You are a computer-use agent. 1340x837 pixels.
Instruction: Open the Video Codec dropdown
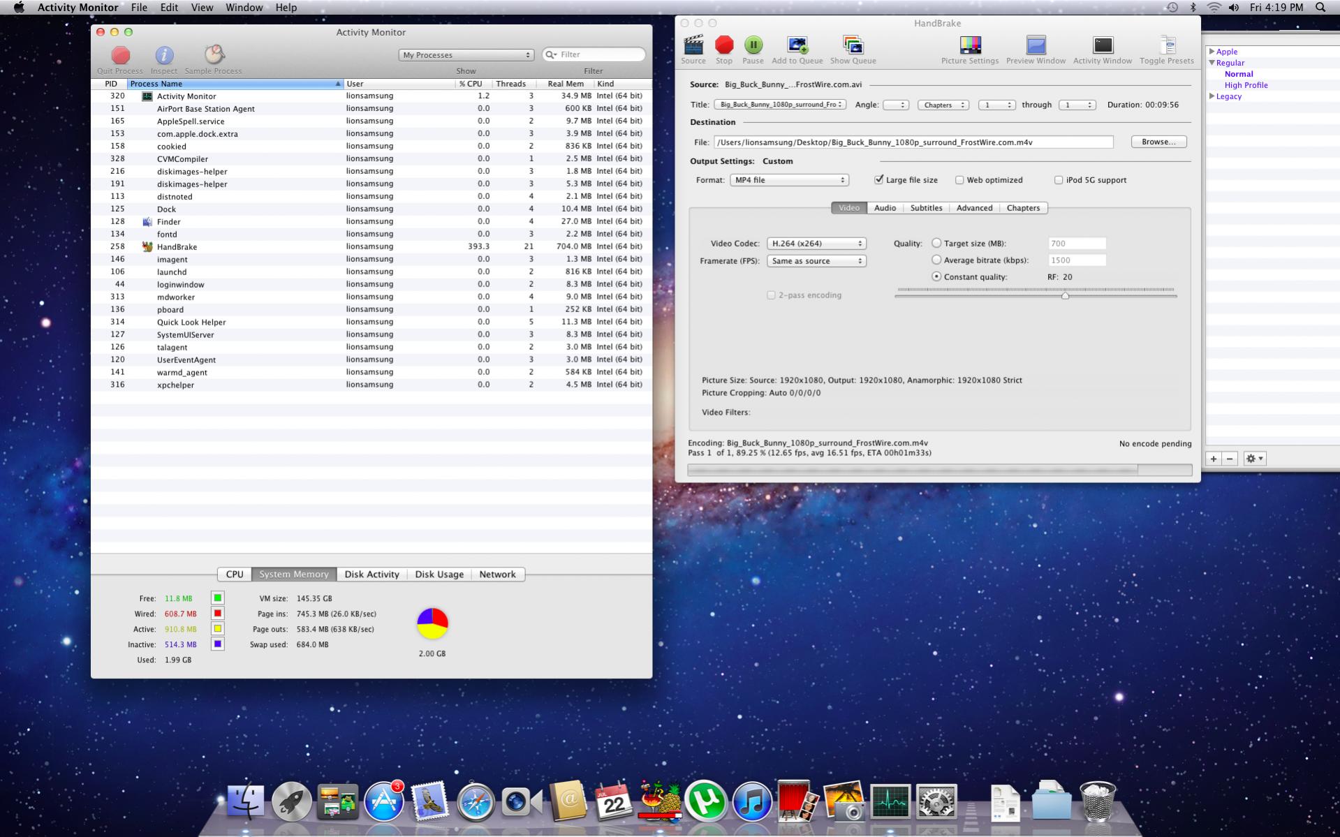[x=816, y=244]
